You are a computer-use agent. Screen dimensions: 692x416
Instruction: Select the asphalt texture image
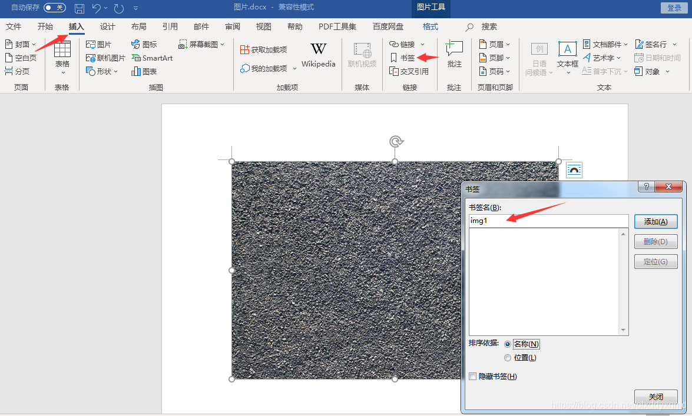point(346,270)
